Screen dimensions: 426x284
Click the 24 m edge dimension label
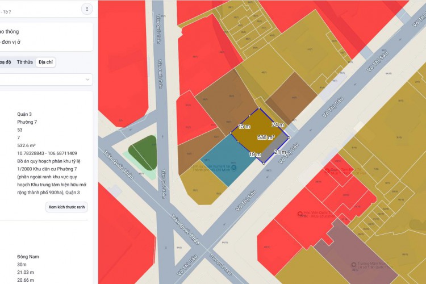point(277,124)
